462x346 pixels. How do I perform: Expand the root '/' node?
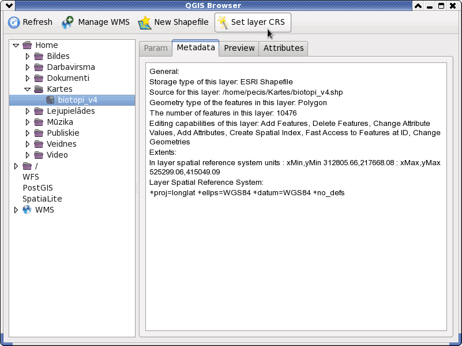(x=16, y=166)
